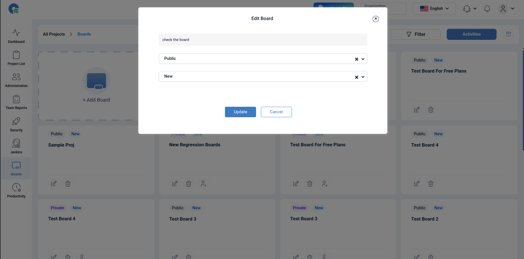This screenshot has width=524, height=259.
Task: Go to Administration section
Action: pos(16,80)
